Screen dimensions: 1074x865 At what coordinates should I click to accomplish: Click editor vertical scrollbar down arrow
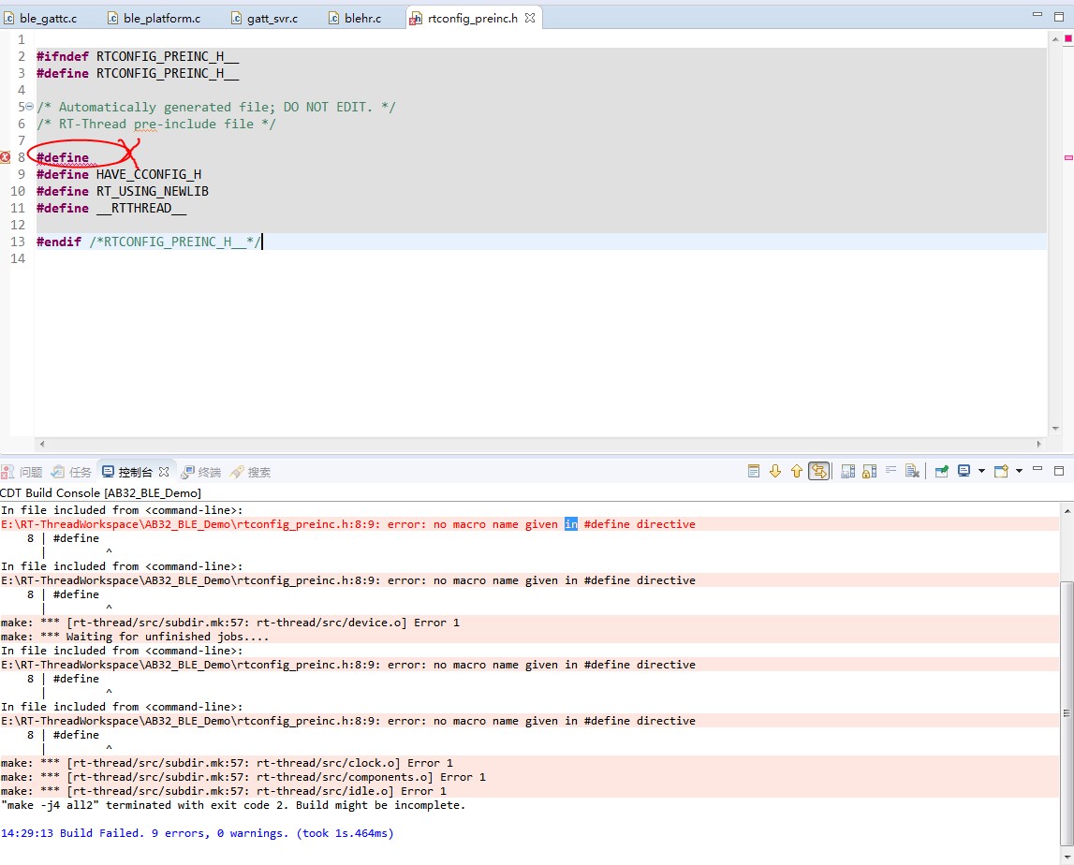pyautogui.click(x=1055, y=429)
